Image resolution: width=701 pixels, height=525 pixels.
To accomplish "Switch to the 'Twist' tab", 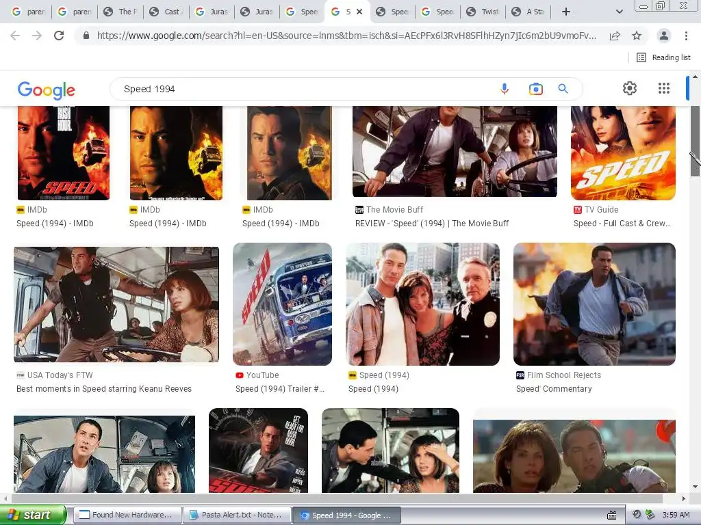I will coord(483,12).
